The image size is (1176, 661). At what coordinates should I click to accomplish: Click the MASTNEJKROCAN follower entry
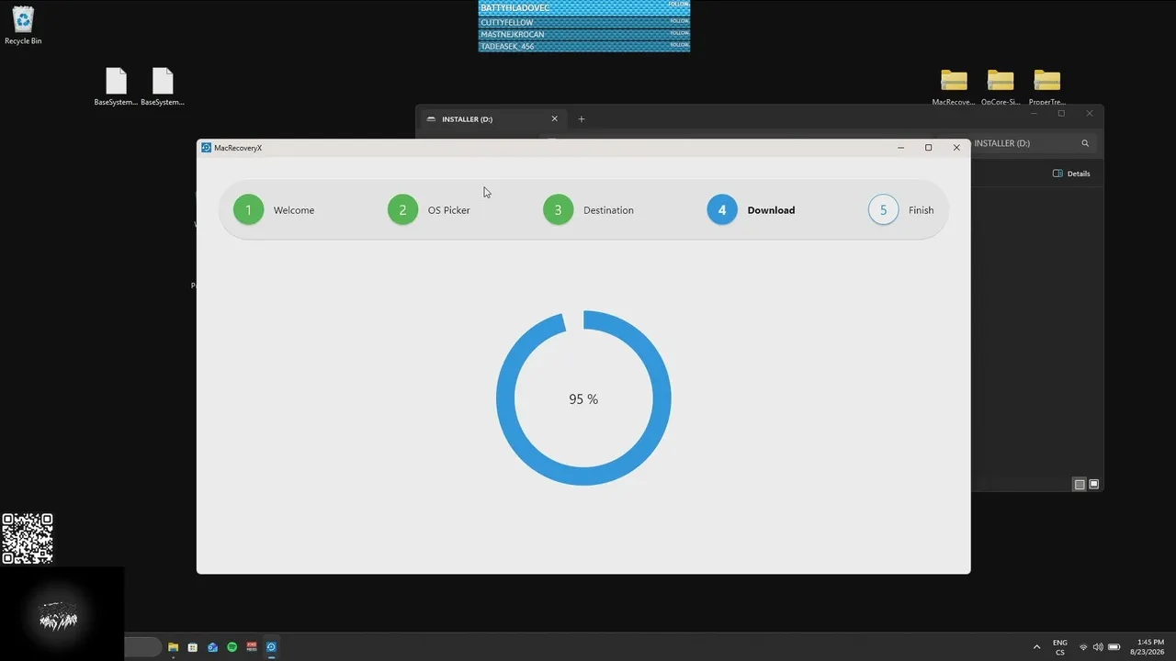(x=584, y=34)
